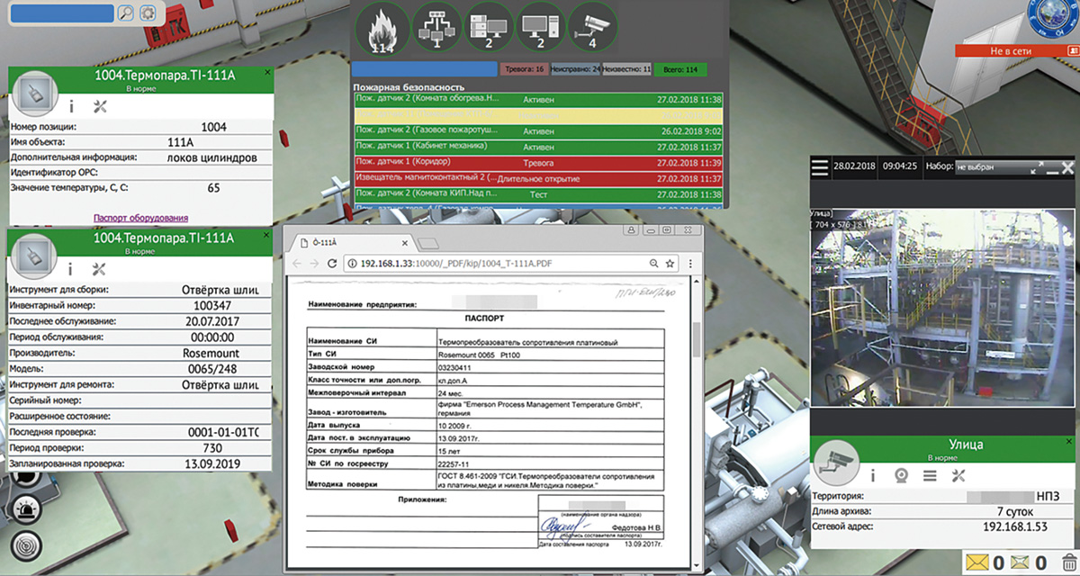Click info icon in panel showing Инвентарный номер

tap(71, 268)
